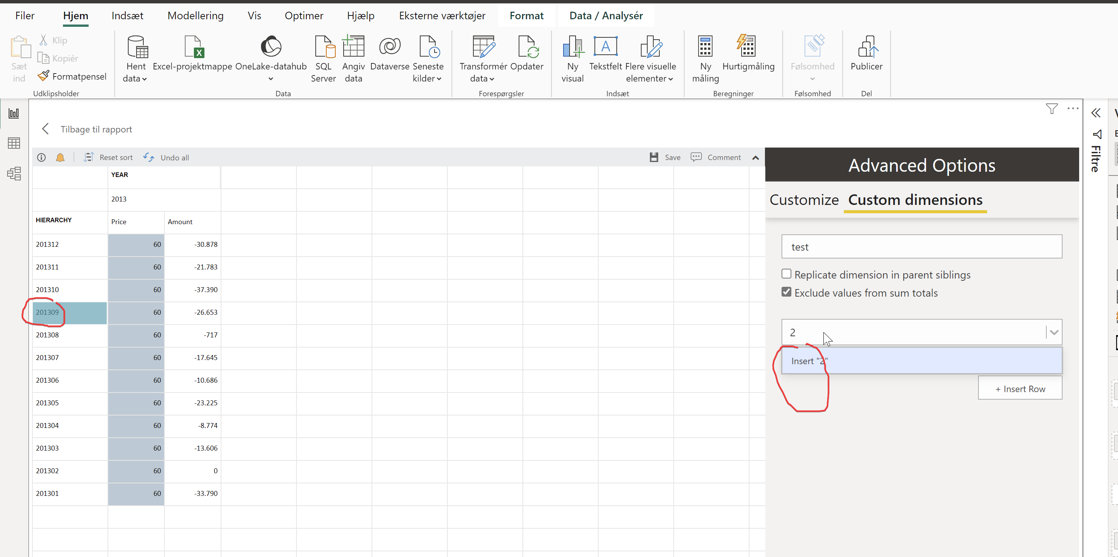The height and width of the screenshot is (557, 1118).
Task: Expand the OneLake-datahub dropdown arrow
Action: [271, 79]
